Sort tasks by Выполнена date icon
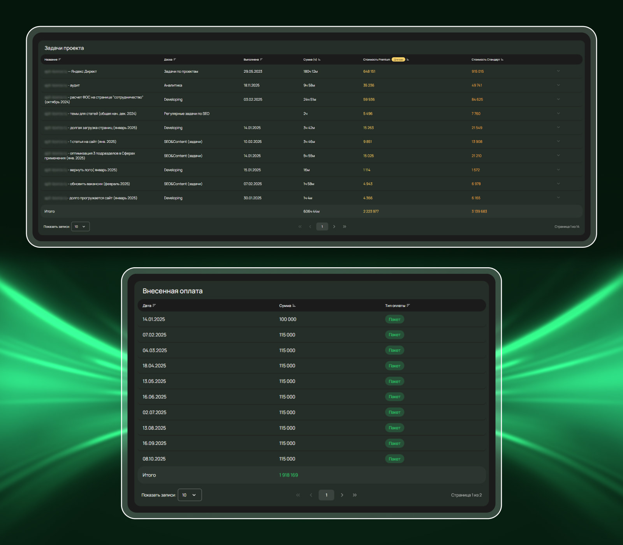623x545 pixels. (261, 60)
